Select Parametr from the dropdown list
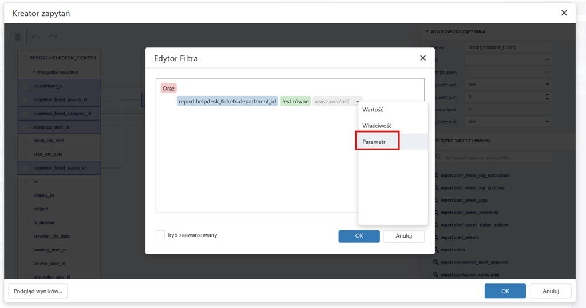586x308 pixels. point(374,142)
